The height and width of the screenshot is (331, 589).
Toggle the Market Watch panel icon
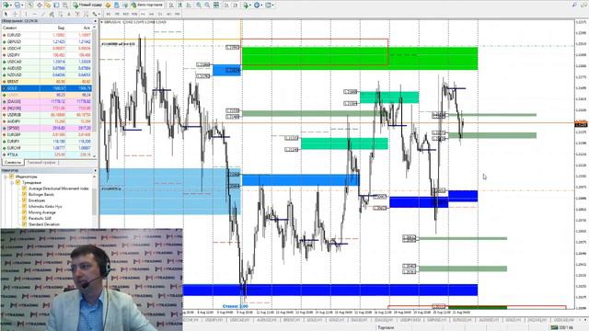(30, 6)
